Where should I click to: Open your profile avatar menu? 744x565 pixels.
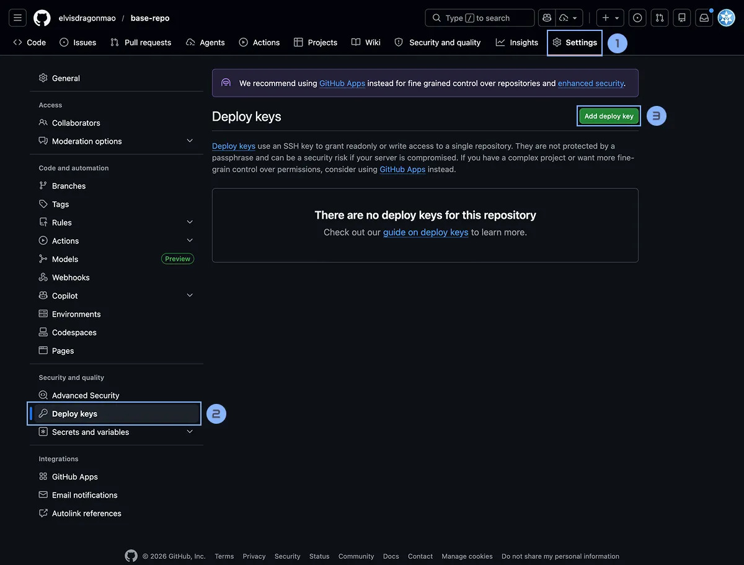(726, 17)
